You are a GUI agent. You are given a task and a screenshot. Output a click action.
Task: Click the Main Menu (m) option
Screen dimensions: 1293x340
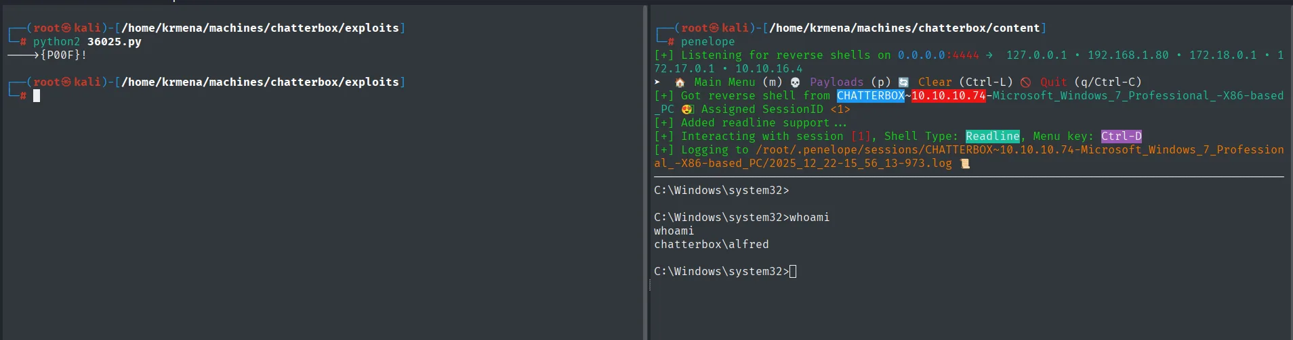point(738,82)
